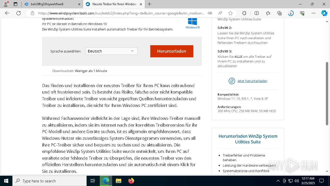Image resolution: width=330 pixels, height=186 pixels.
Task: Open Browser essentials heart icon
Action: [302, 13]
